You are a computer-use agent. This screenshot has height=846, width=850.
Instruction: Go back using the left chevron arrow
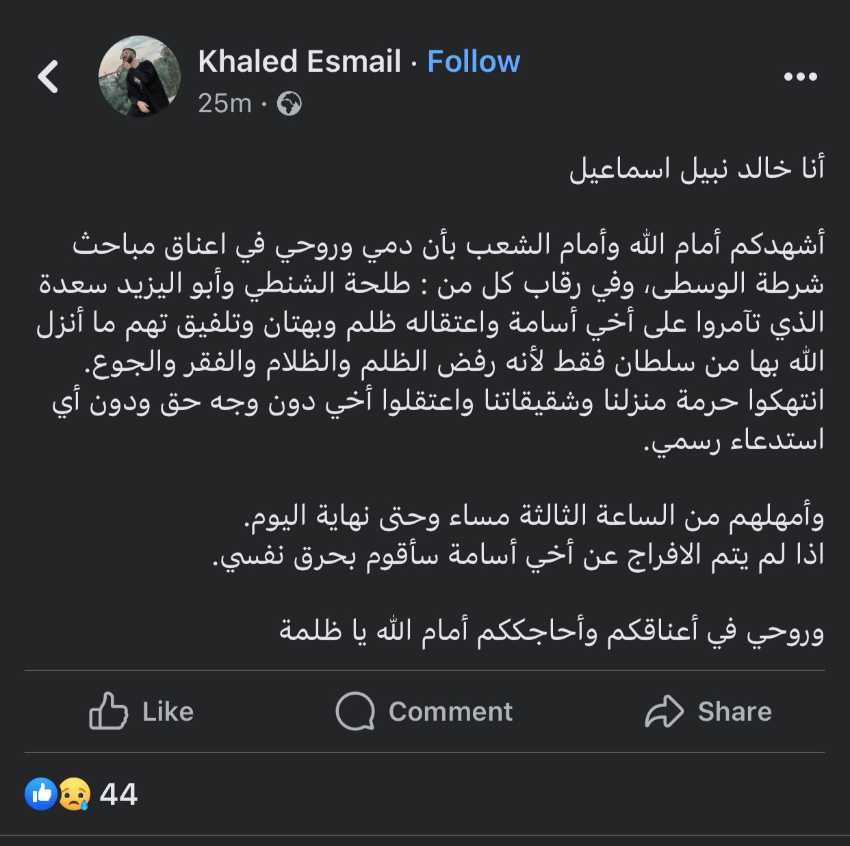click(x=48, y=76)
